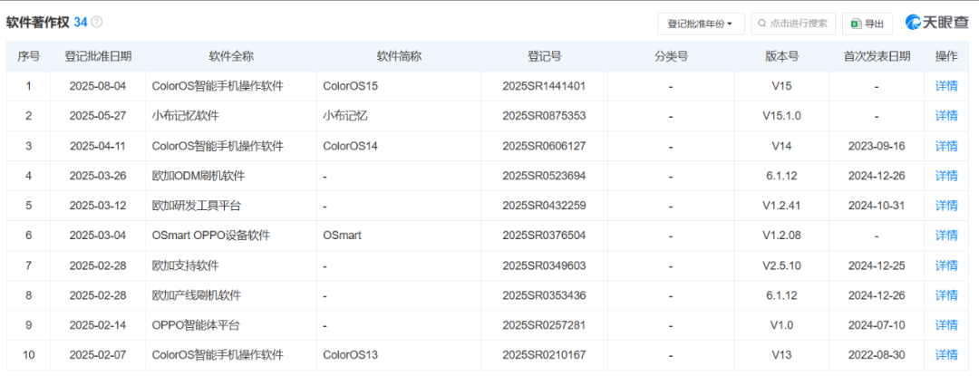
Task: Select registration number 2025SR0523694
Action: click(x=544, y=176)
